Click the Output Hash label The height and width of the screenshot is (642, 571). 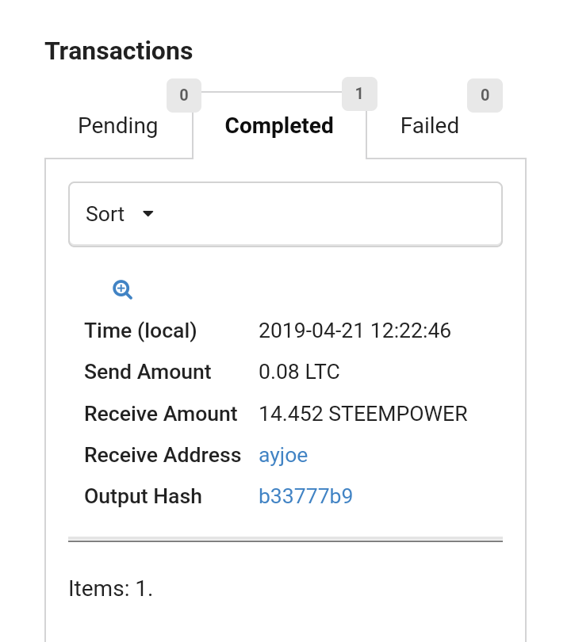(x=143, y=496)
